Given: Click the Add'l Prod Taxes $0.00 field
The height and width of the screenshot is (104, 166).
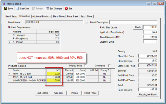Looking at the screenshot, I should point(148,80).
